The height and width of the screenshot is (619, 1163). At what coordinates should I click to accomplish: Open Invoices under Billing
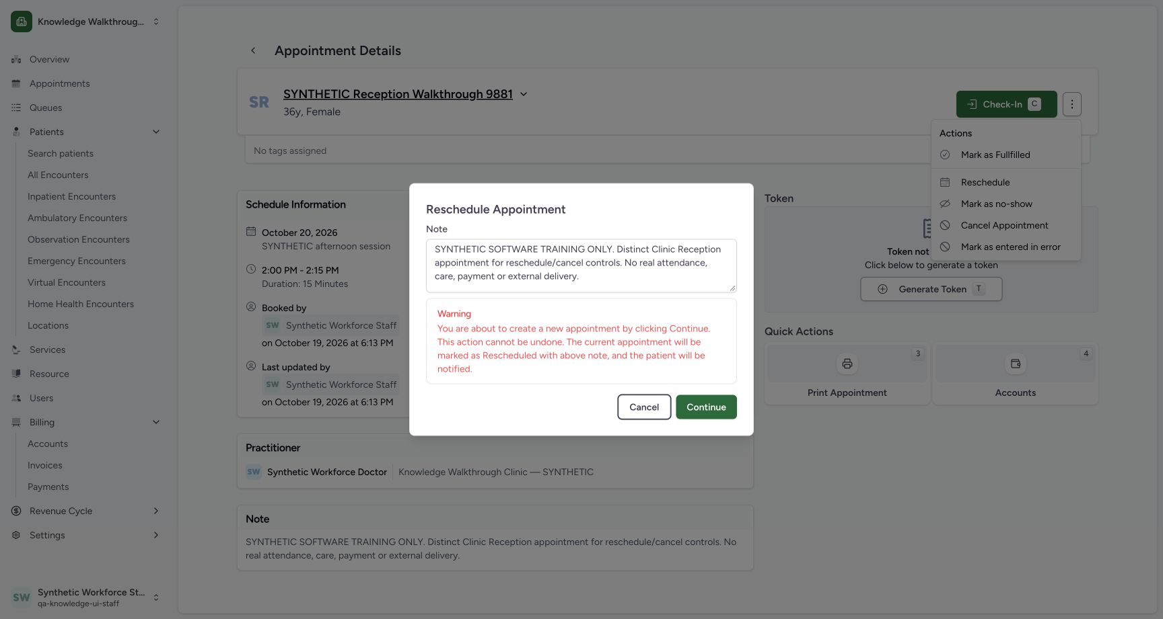pyautogui.click(x=45, y=465)
